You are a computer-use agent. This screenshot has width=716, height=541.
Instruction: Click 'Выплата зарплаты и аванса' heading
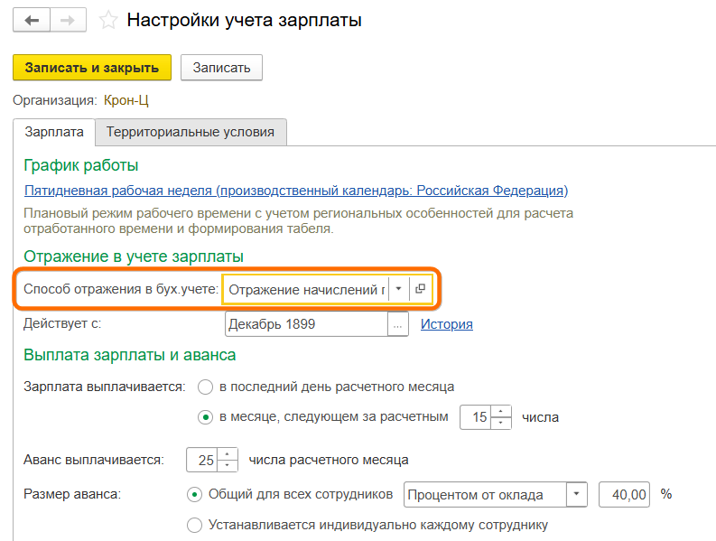[x=130, y=355]
